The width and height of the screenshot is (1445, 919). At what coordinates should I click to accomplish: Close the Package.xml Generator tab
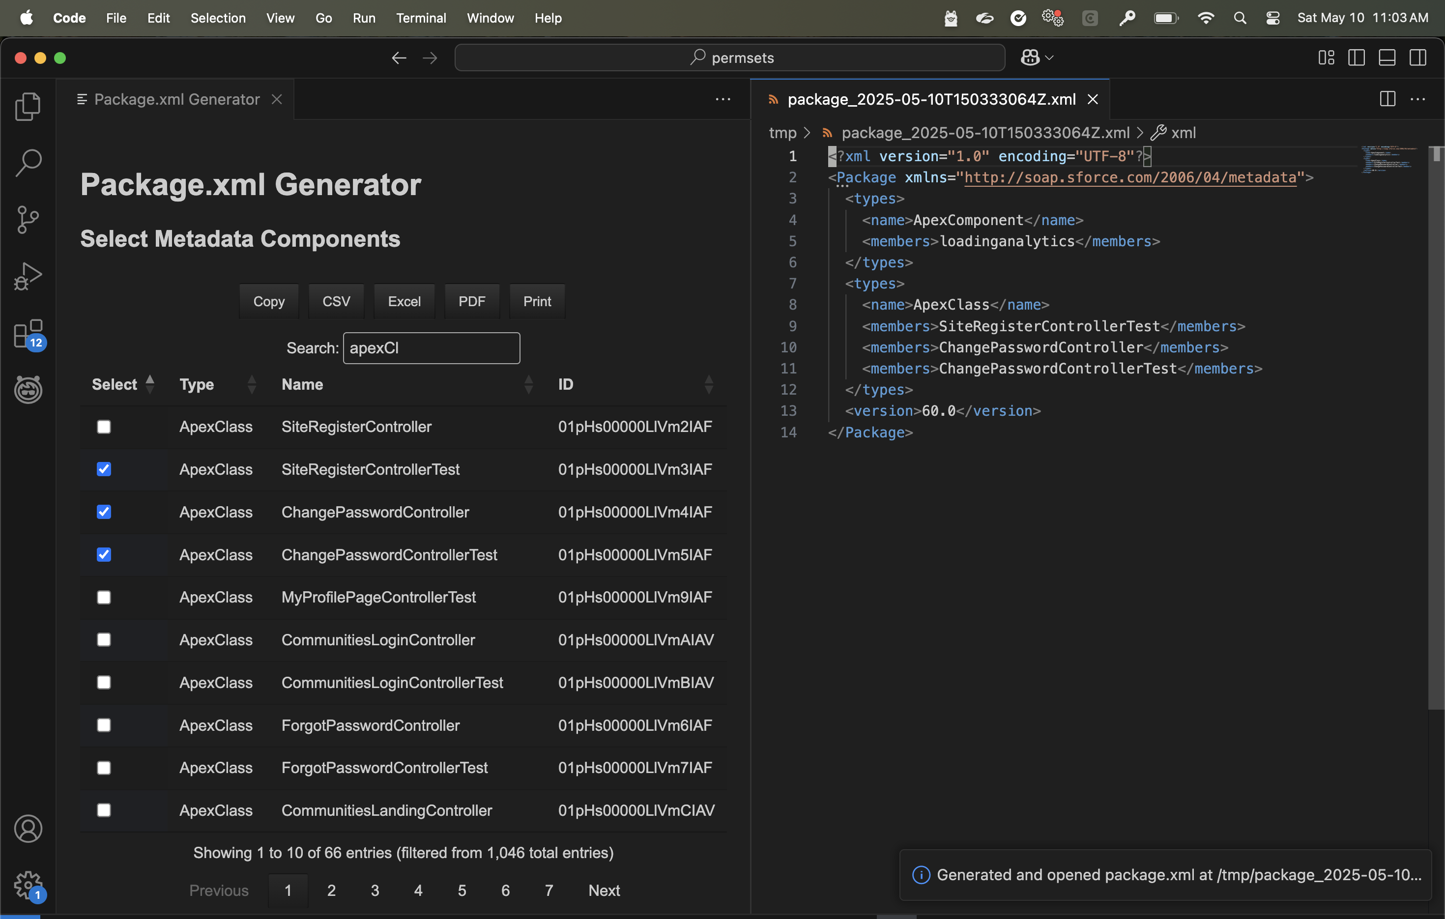(x=277, y=99)
